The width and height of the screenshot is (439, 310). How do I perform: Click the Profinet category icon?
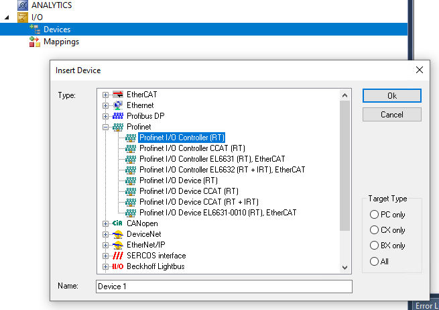(118, 127)
